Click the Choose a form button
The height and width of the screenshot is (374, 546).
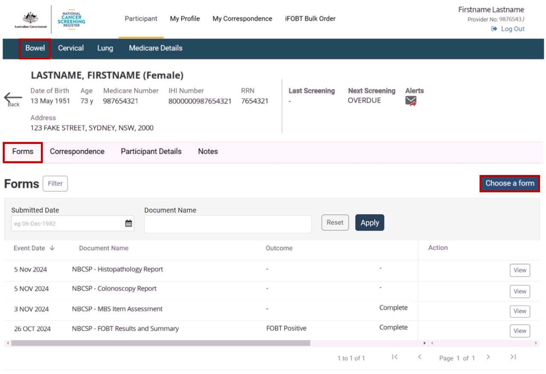point(510,184)
